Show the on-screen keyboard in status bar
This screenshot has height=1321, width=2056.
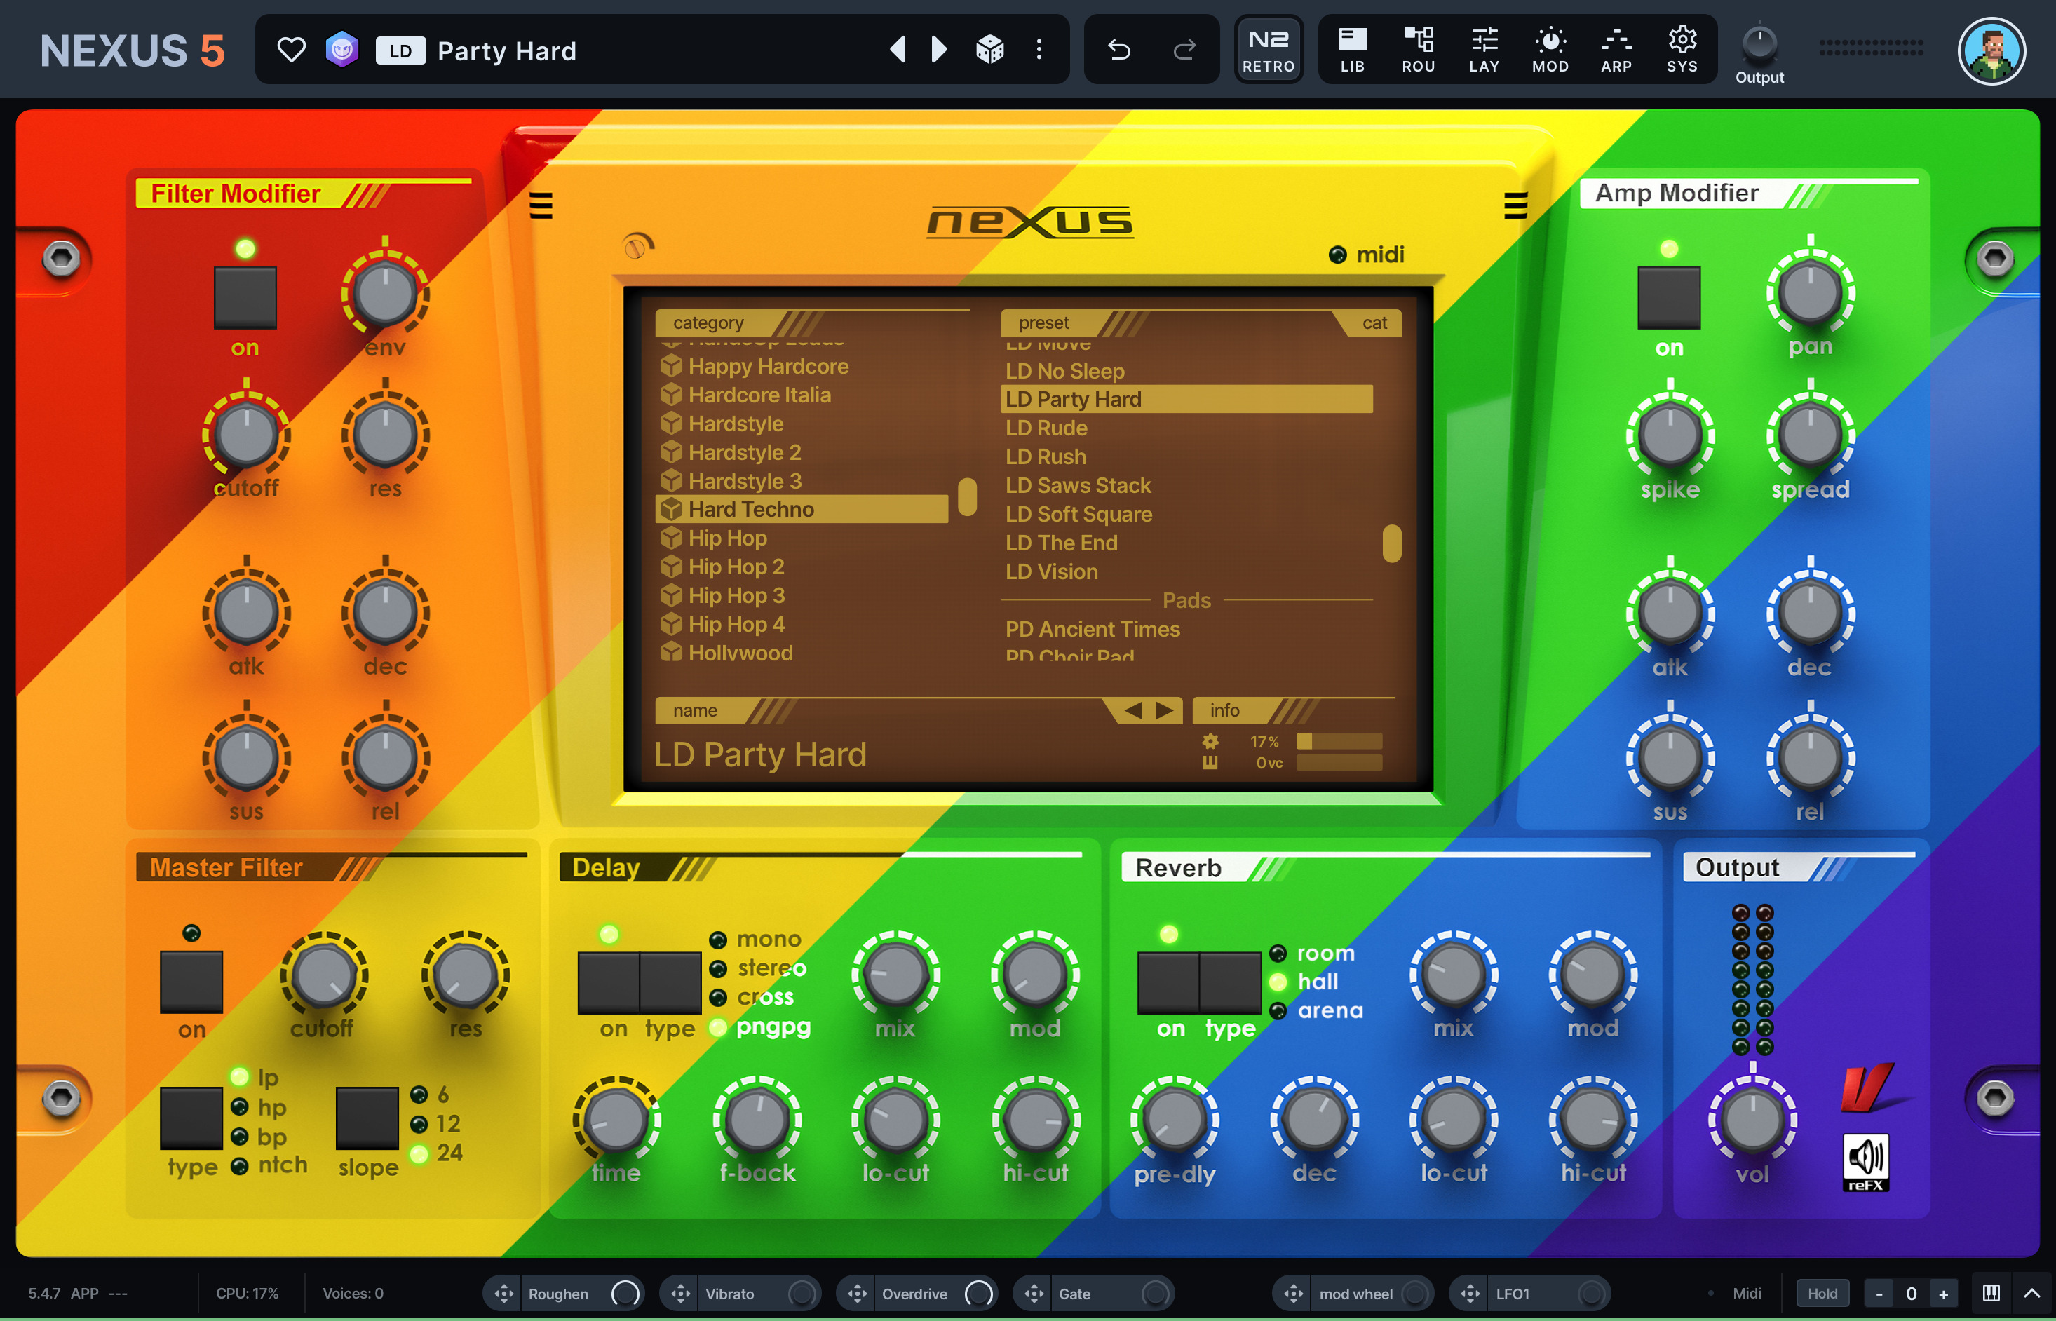coord(1991,1293)
